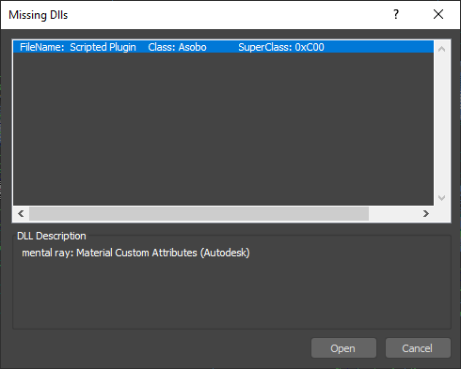Click the 'SuperClass: 0xC00' column text
Screen dimensions: 461x369
pos(281,47)
